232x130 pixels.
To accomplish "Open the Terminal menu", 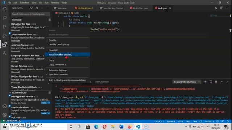I will (x=55, y=3).
